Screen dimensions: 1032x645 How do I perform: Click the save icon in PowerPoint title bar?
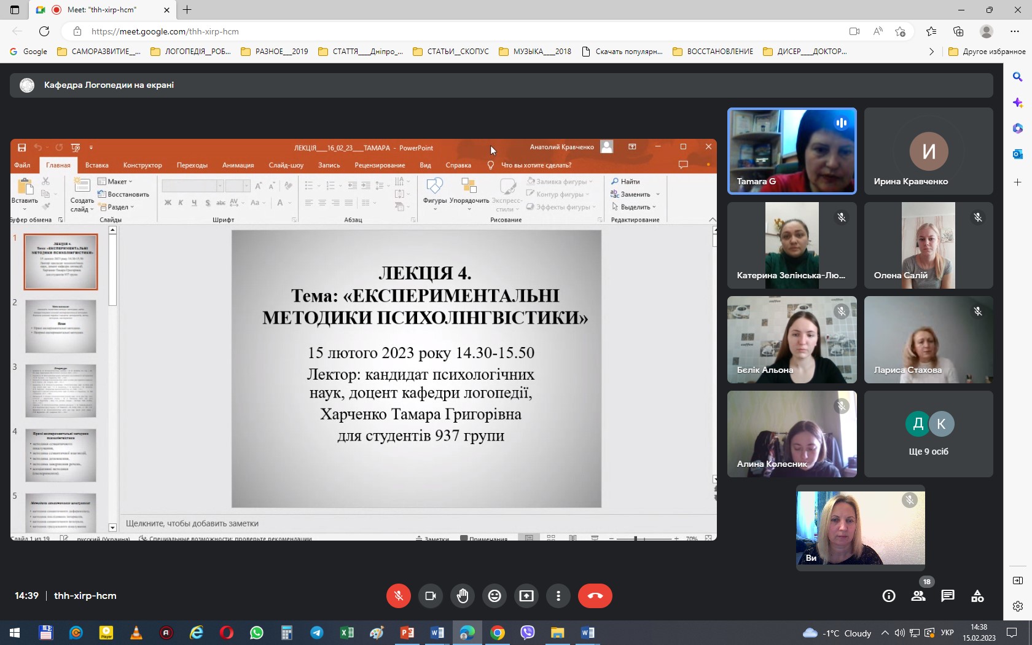(x=21, y=147)
